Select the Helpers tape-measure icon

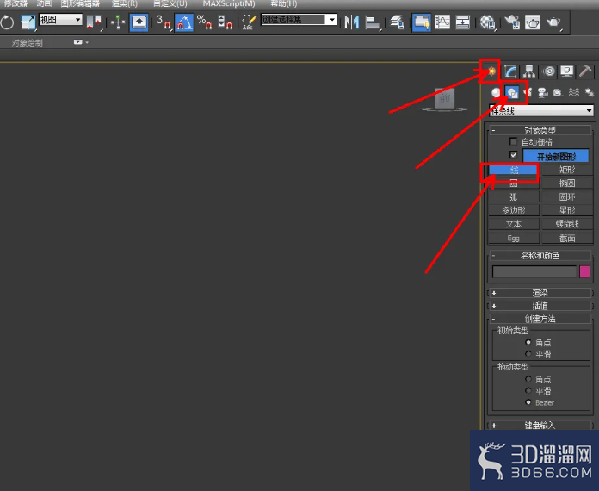pyautogui.click(x=559, y=92)
